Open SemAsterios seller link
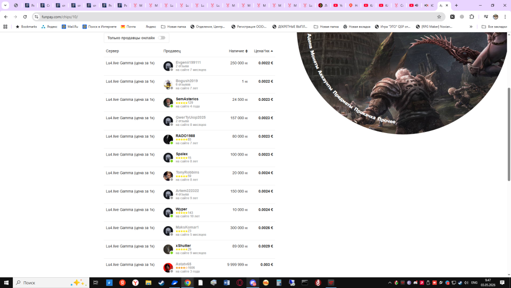 click(x=187, y=99)
